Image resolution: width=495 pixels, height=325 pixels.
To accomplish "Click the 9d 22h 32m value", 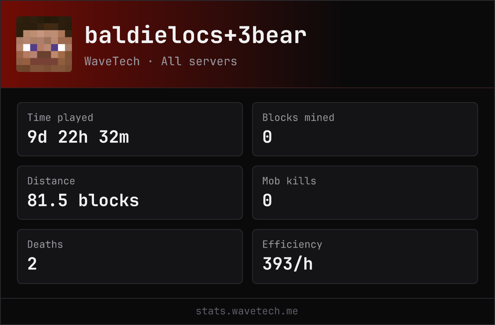I will click(x=78, y=137).
